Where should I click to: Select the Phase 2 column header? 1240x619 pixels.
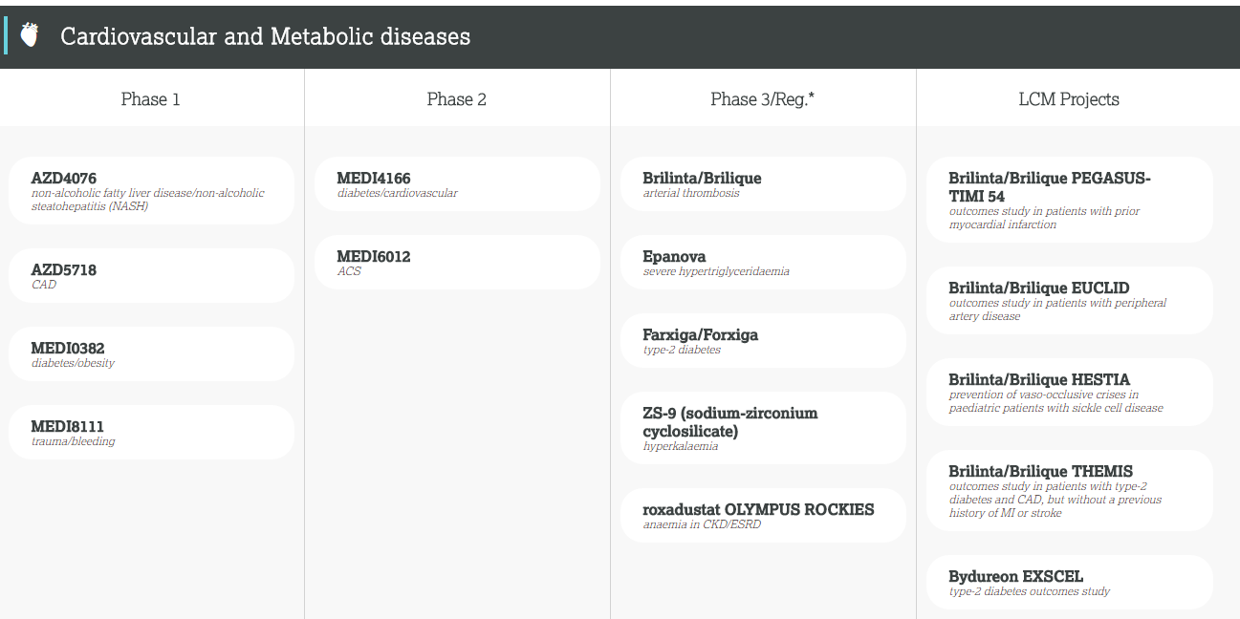(456, 99)
